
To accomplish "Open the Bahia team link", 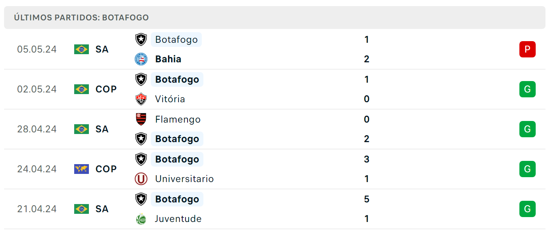I will click(x=168, y=59).
